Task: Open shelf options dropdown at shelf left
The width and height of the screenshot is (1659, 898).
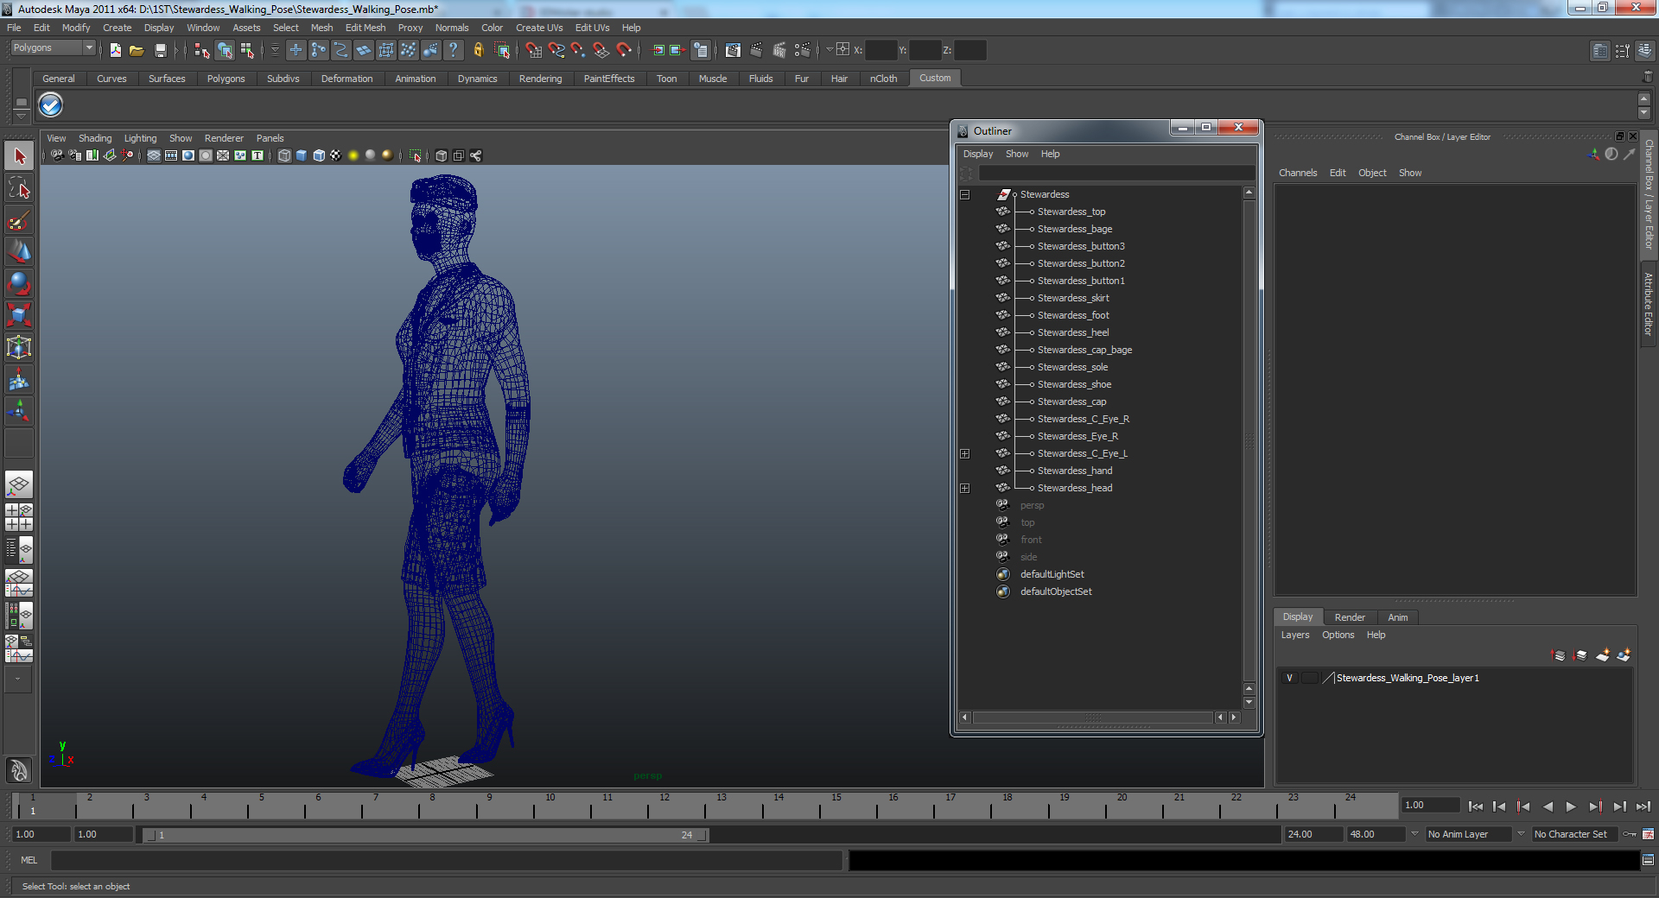Action: coord(21,116)
